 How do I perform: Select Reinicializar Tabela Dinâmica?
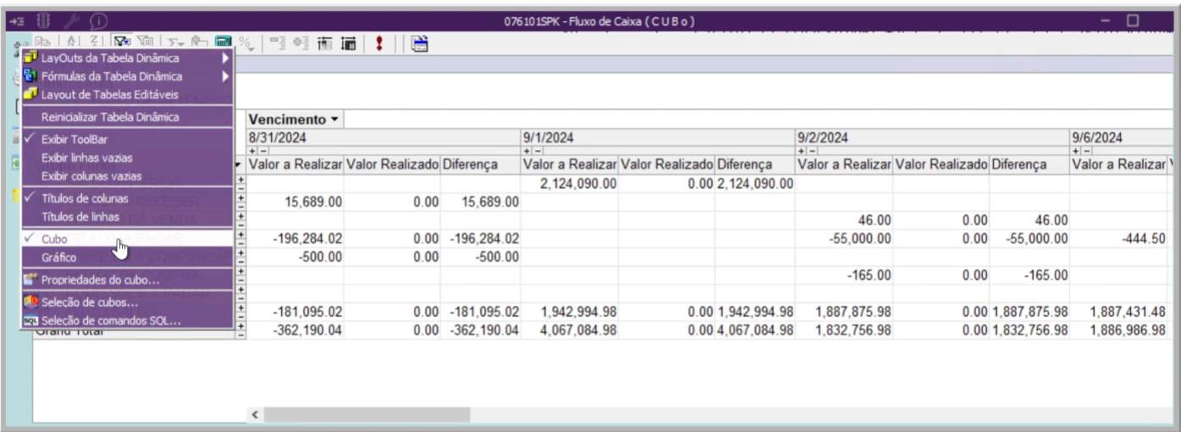127,117
